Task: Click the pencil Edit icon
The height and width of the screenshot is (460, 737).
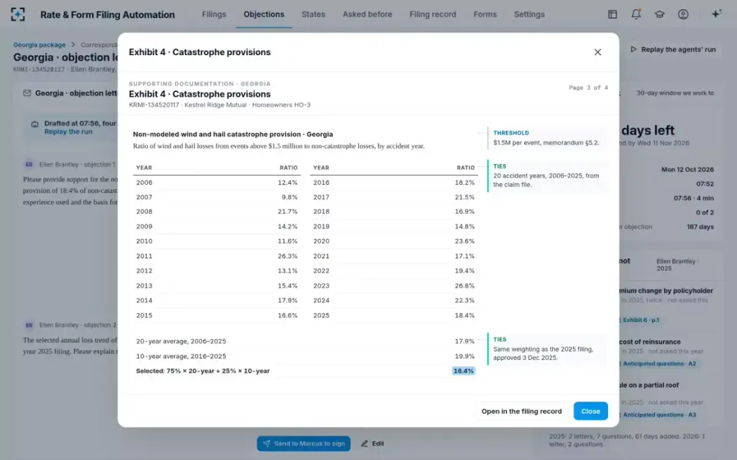Action: coord(364,443)
